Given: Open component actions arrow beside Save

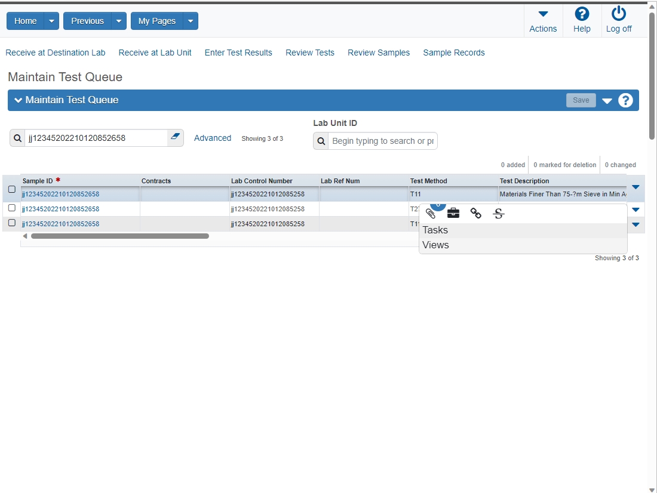Looking at the screenshot, I should pyautogui.click(x=607, y=100).
